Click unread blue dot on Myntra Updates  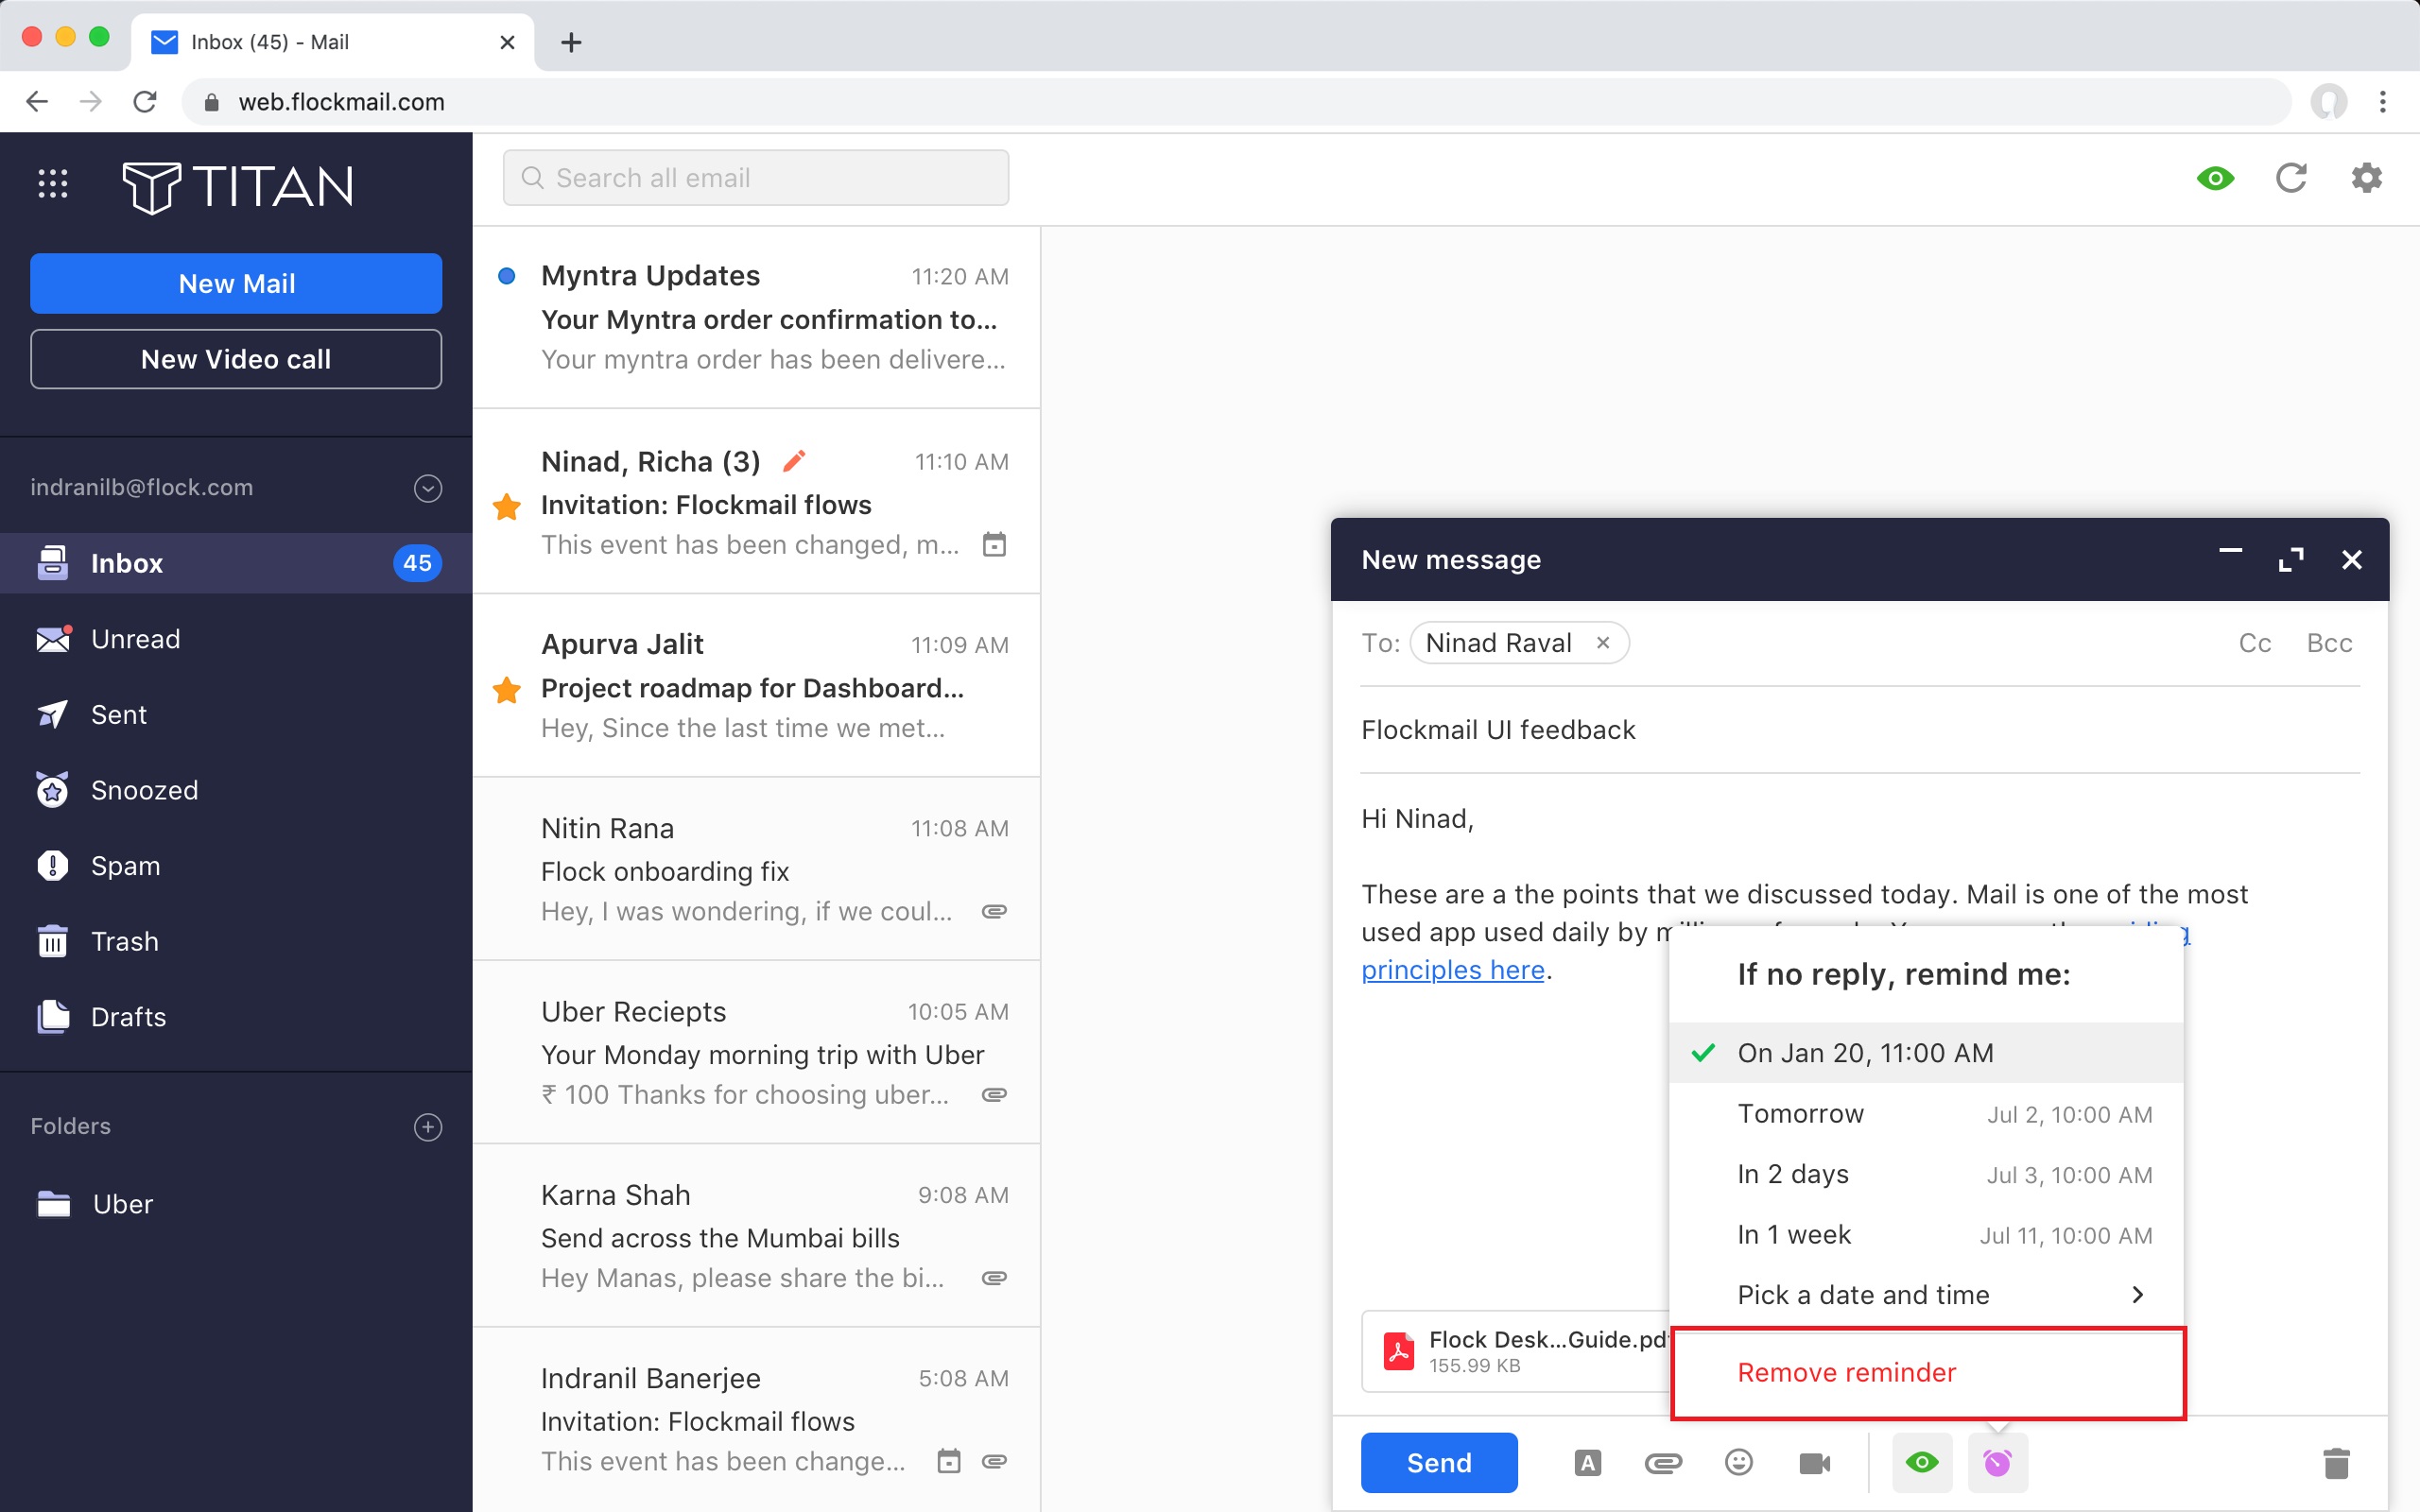tap(507, 276)
